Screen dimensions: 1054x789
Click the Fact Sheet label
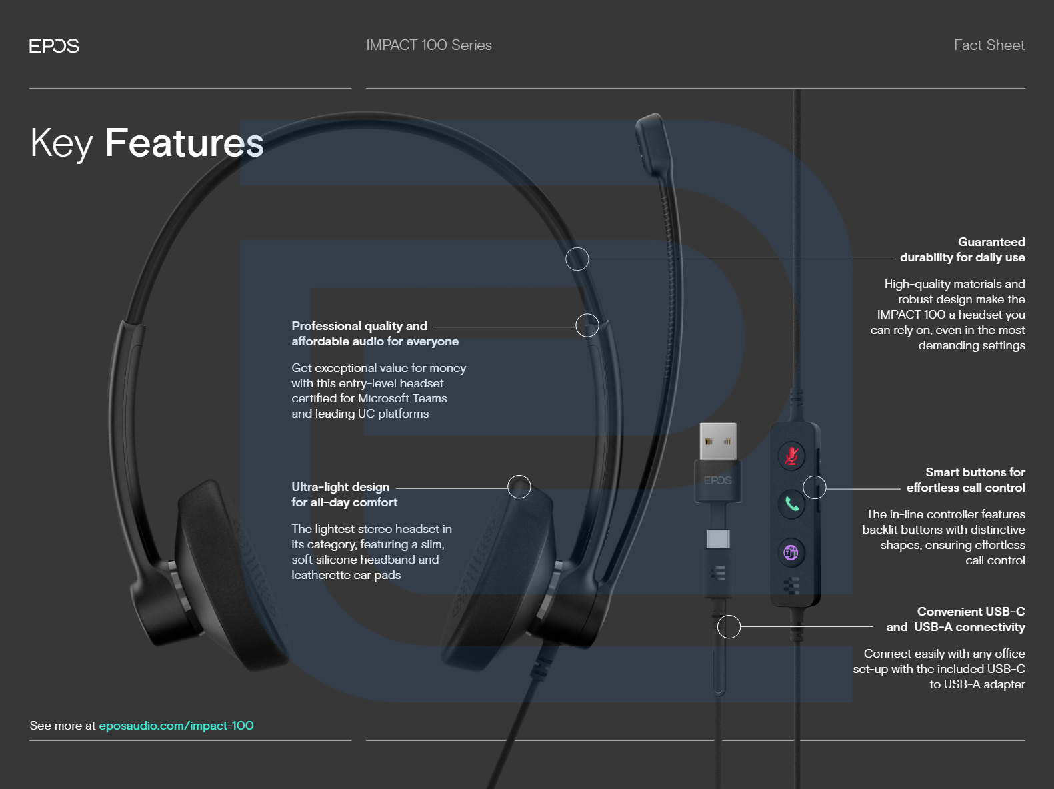[989, 45]
